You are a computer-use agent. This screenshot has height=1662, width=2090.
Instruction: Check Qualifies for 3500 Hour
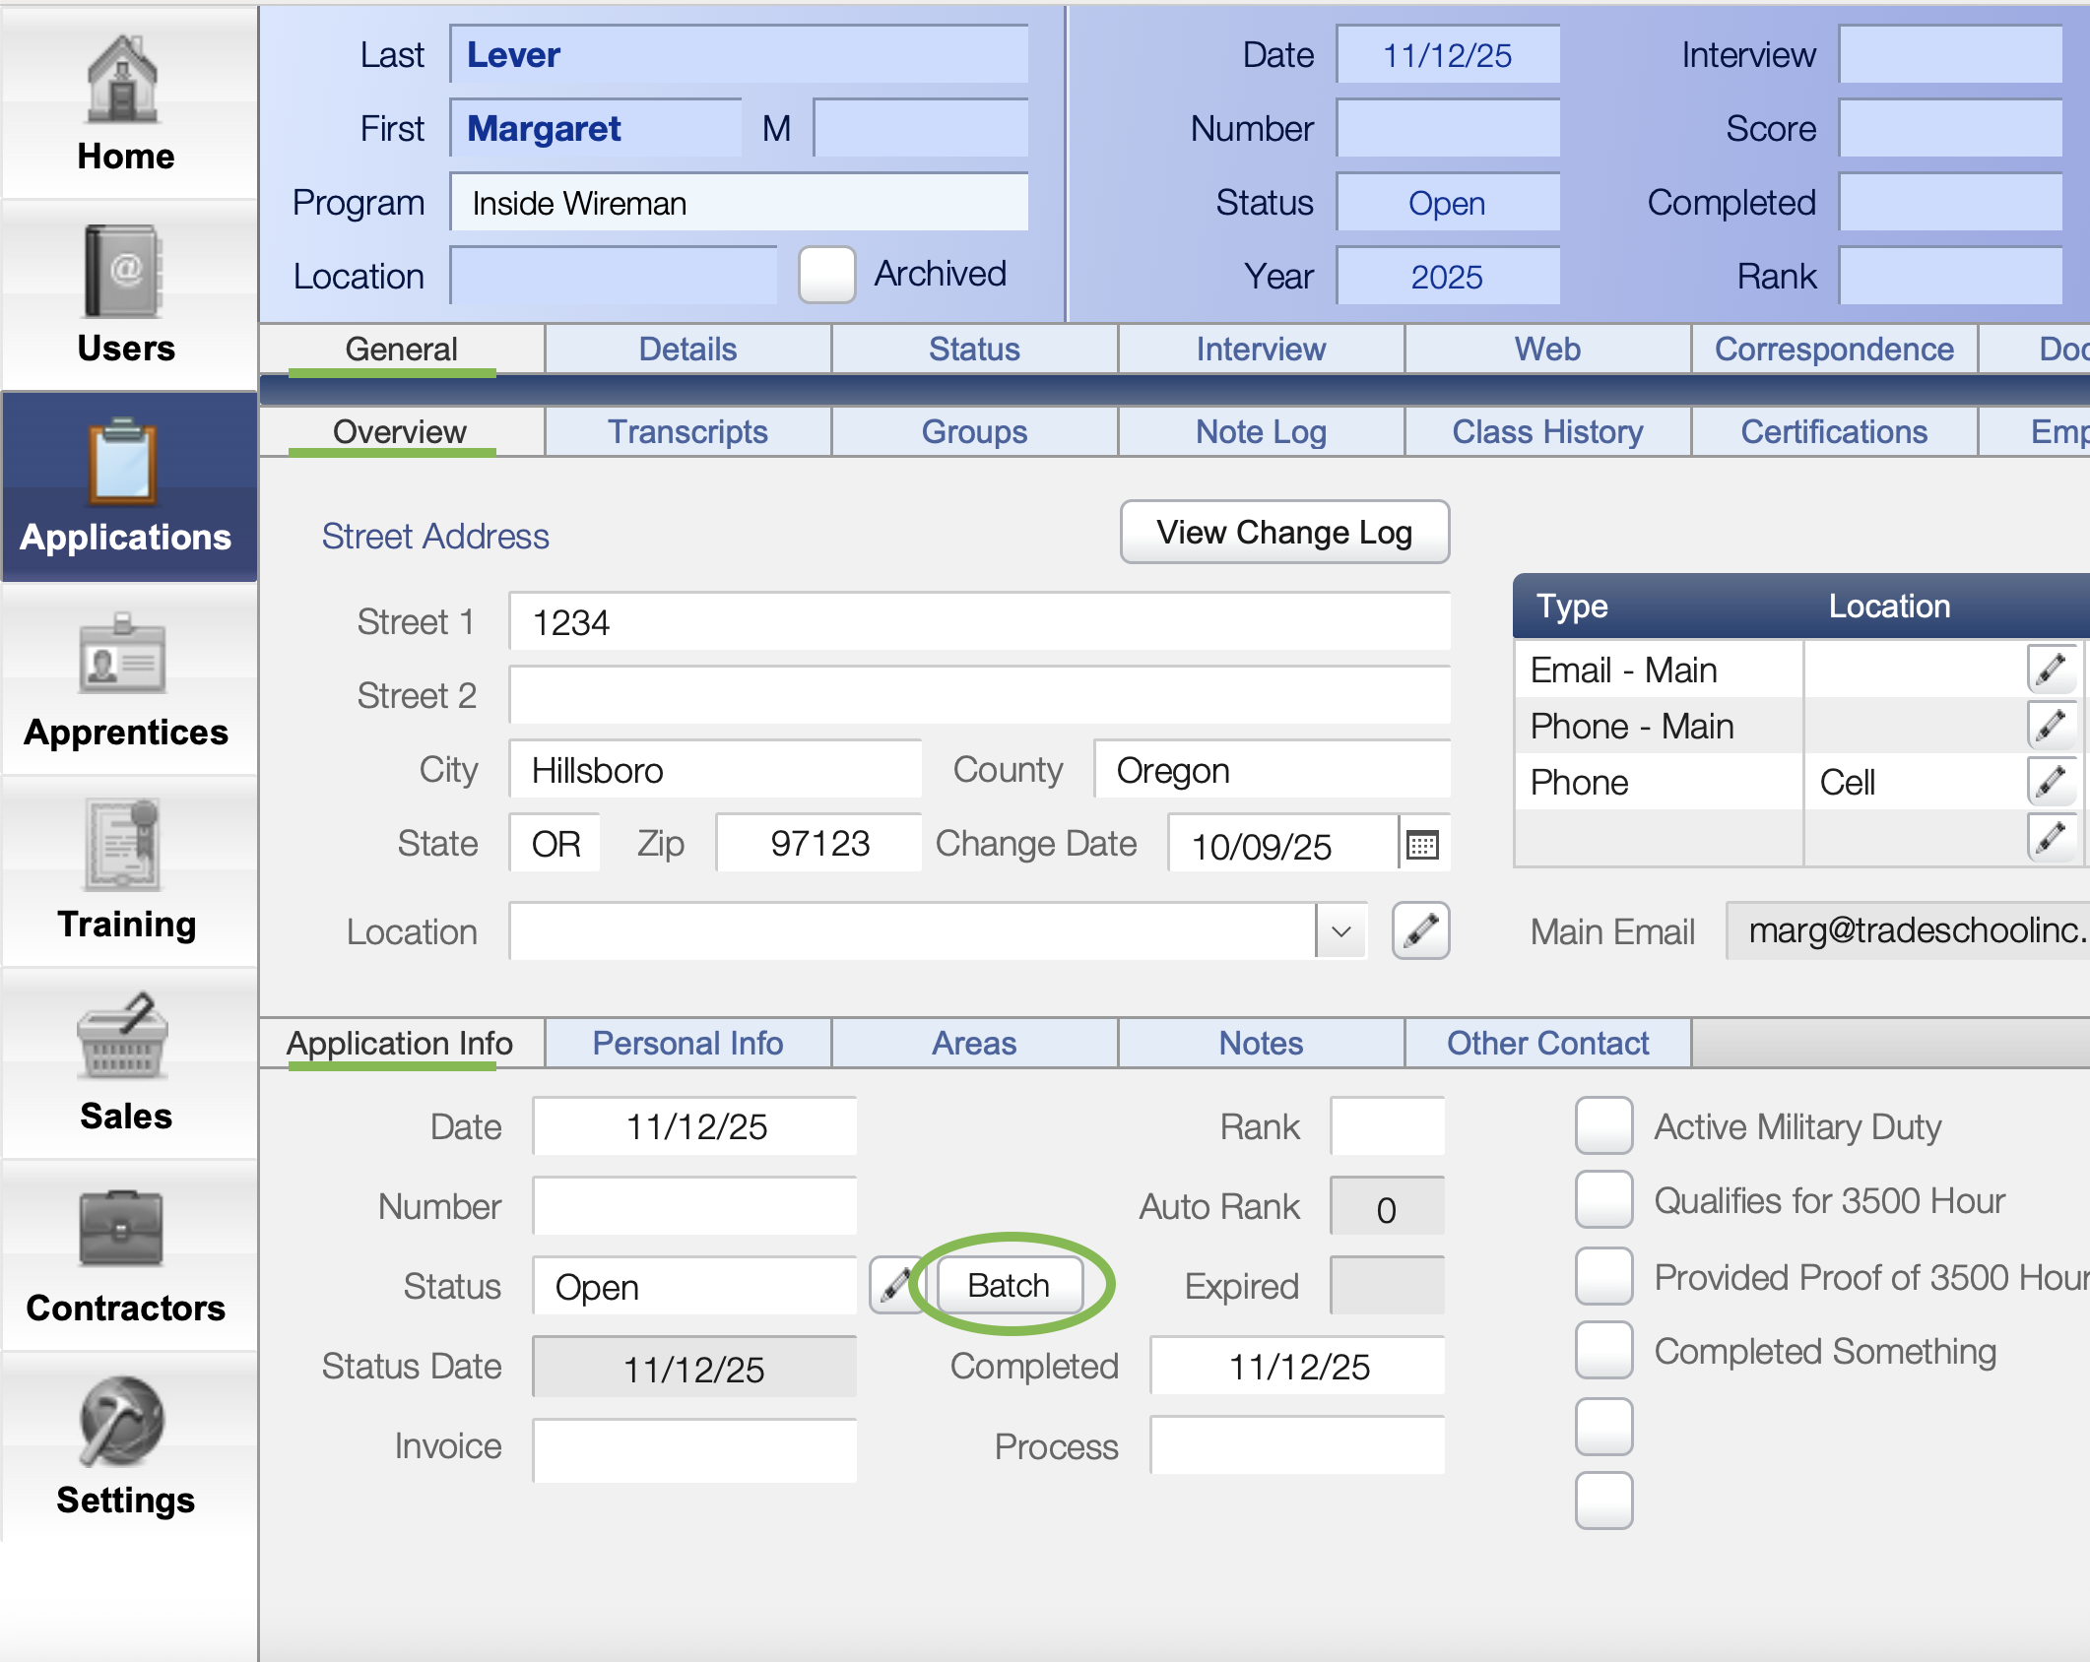pos(1603,1200)
